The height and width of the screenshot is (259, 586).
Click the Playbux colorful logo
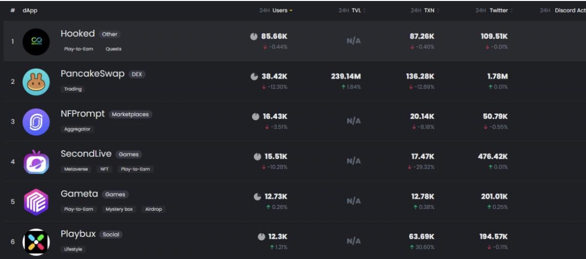pos(36,241)
